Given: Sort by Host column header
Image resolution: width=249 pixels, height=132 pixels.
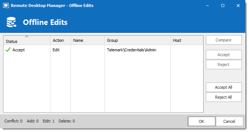Looking at the screenshot, I should pyautogui.click(x=187, y=40).
